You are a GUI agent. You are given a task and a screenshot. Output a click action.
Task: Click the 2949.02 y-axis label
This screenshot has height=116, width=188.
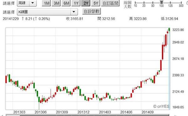pyautogui.click(x=178, y=42)
